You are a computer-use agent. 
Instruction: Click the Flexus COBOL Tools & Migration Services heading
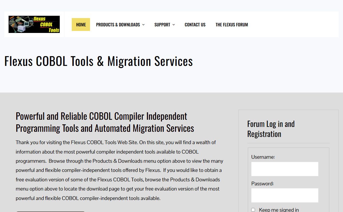point(99,61)
